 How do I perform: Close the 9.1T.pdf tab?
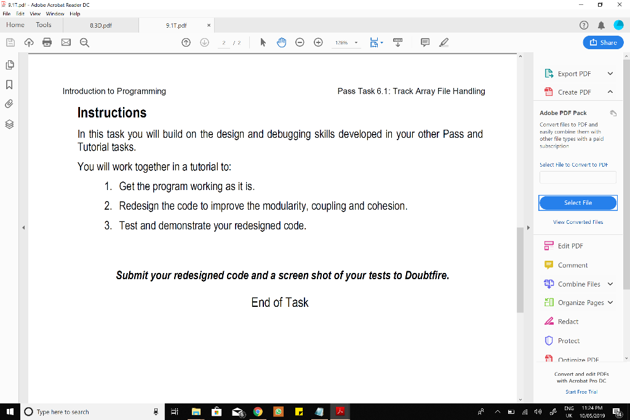[x=209, y=25]
